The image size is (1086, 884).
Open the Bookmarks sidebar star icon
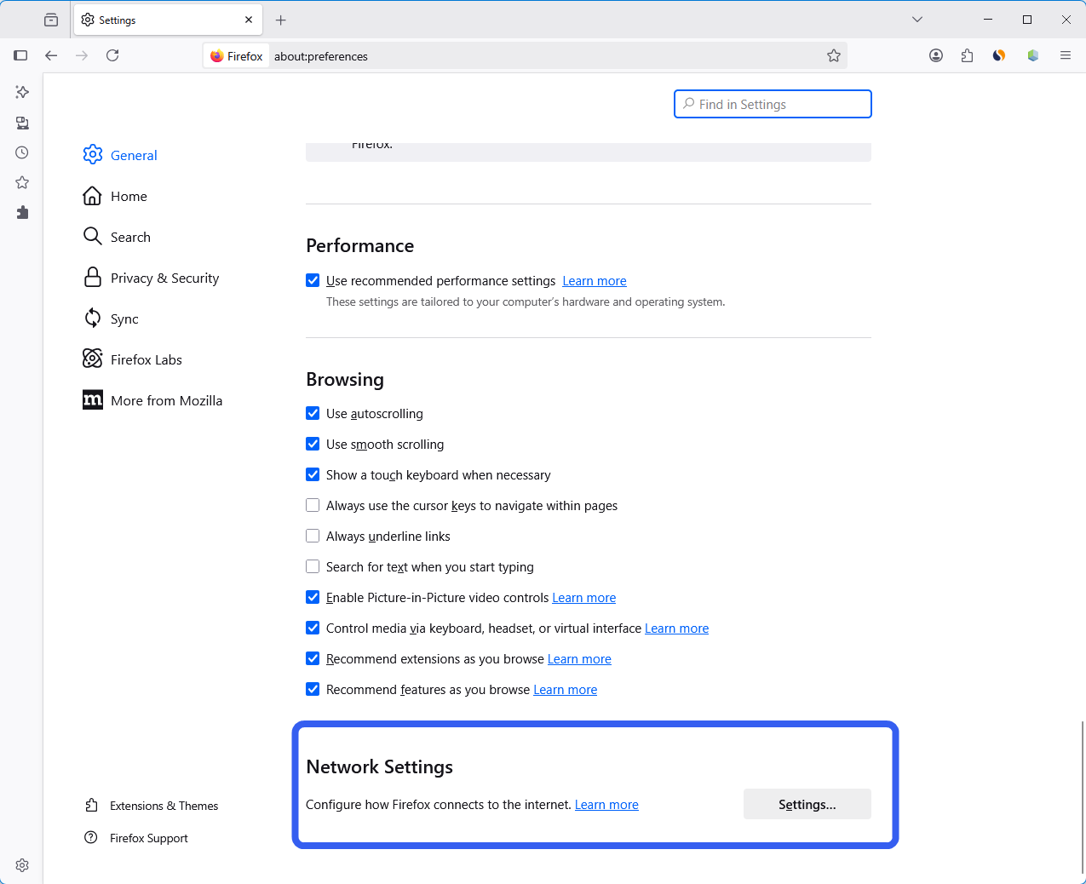pos(22,182)
